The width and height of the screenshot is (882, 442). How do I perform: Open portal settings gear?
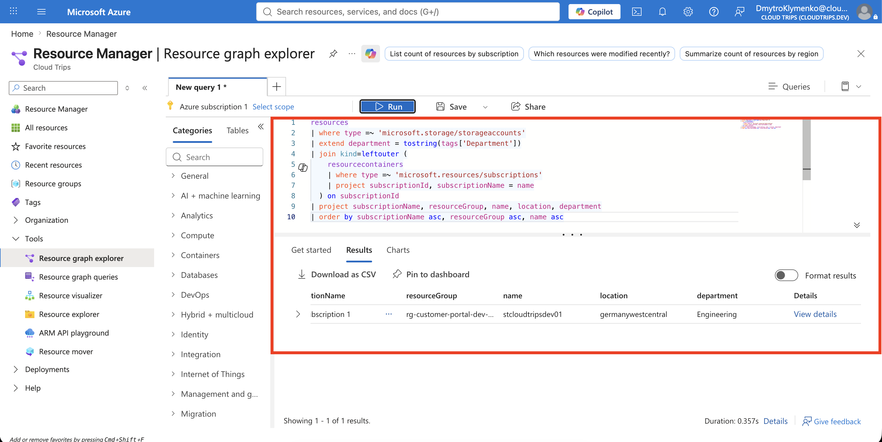[688, 12]
